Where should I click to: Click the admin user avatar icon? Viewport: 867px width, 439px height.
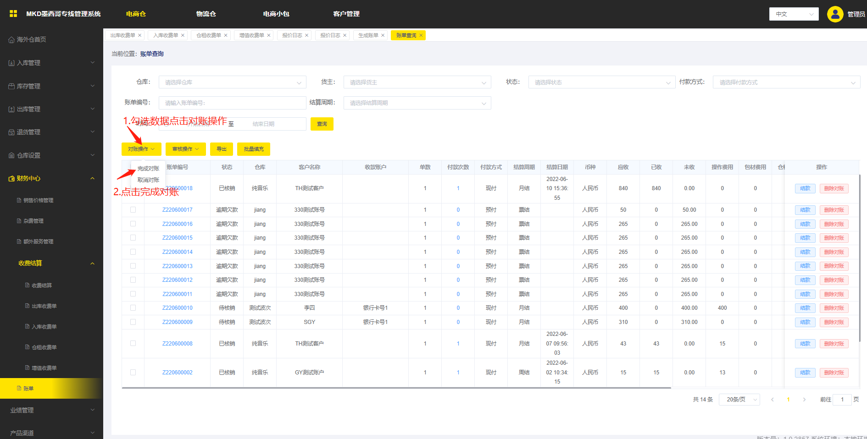(835, 14)
